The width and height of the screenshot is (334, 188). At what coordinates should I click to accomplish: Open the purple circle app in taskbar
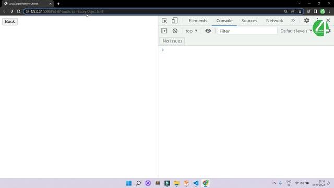[x=148, y=183]
